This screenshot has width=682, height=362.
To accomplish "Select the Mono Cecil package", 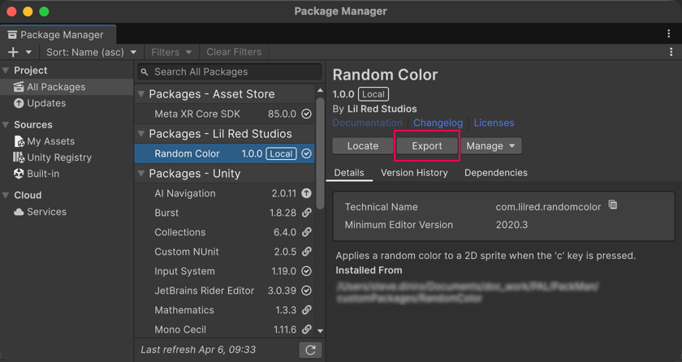I will point(224,330).
